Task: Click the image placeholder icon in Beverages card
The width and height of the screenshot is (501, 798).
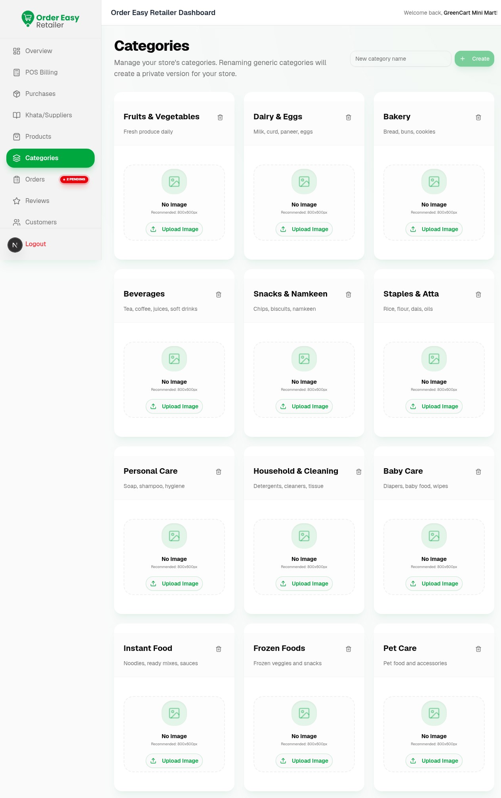Action: (x=174, y=359)
